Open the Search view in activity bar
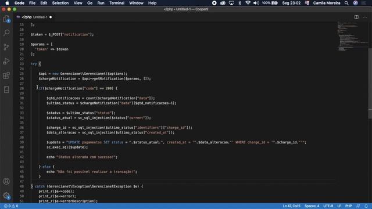The height and width of the screenshot is (209, 372). pos(6,33)
